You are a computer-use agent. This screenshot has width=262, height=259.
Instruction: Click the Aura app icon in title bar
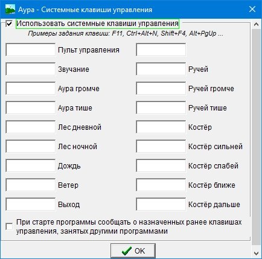tap(10, 9)
